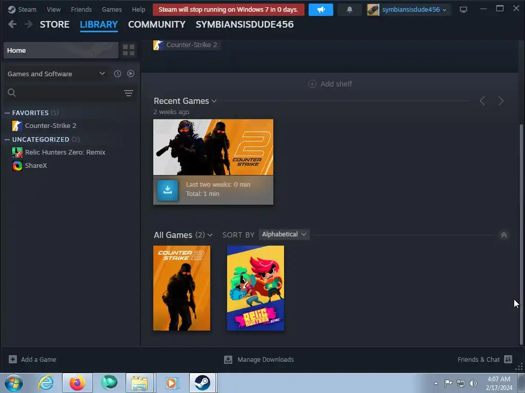Go to previous Recent Games page arrow
The image size is (525, 393).
tap(482, 101)
